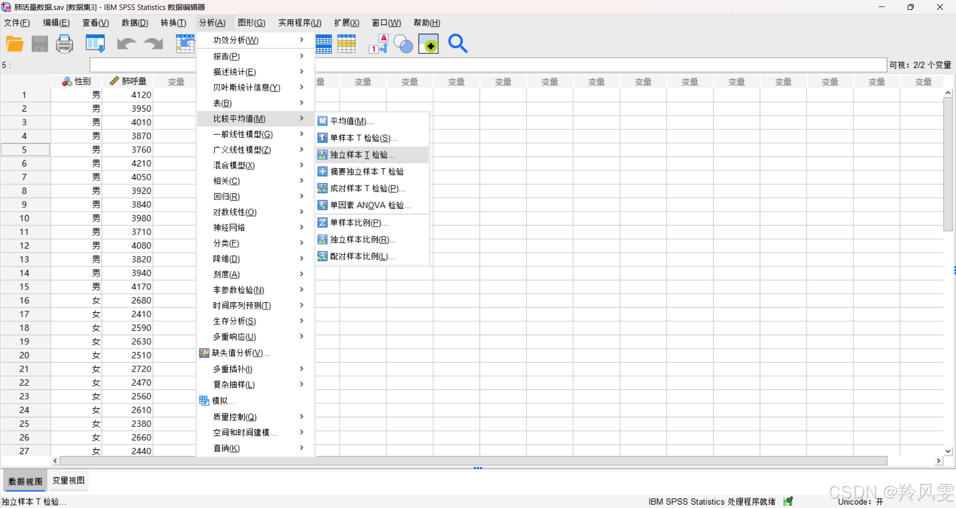Screen dimensions: 956x508
Task: Switch to 数据视图 tab
Action: point(25,481)
